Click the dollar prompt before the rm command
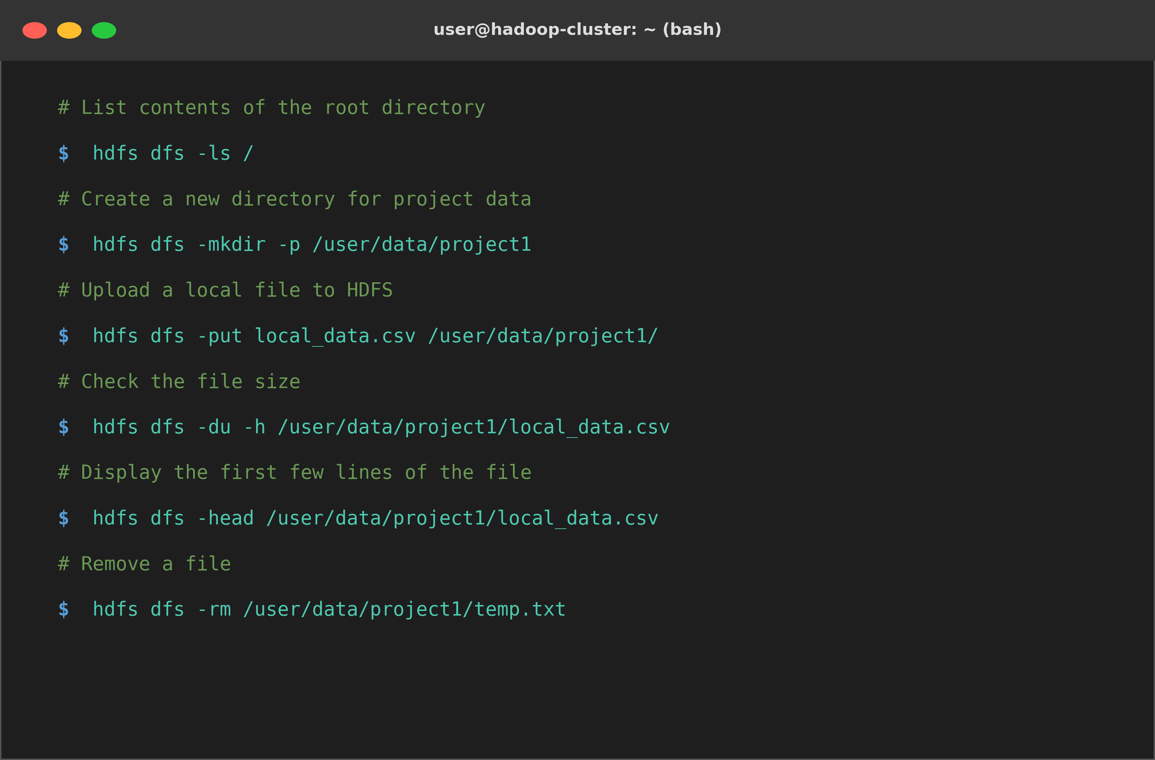1155x760 pixels. 64,610
